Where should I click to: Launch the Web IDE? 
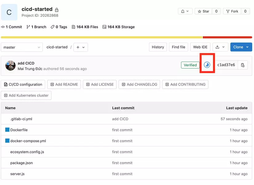tap(200, 47)
